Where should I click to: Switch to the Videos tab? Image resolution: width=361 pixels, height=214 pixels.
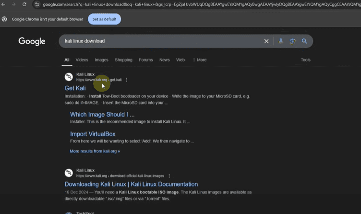click(82, 60)
